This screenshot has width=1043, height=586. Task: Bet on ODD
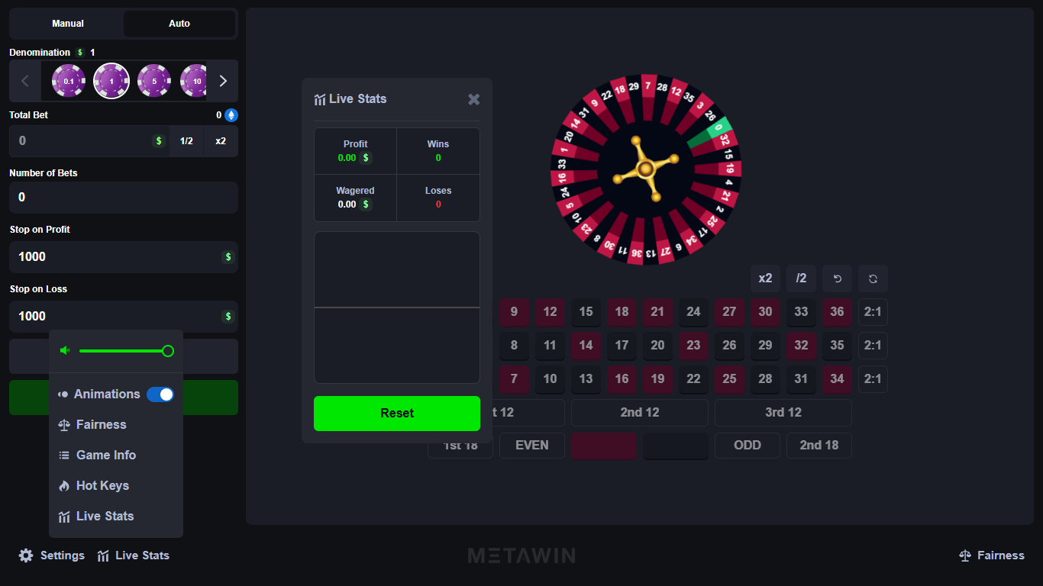[x=748, y=446]
